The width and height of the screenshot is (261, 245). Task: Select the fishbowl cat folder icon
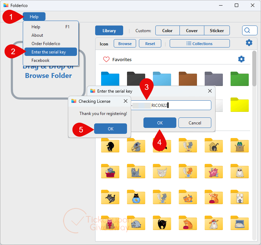136,197
